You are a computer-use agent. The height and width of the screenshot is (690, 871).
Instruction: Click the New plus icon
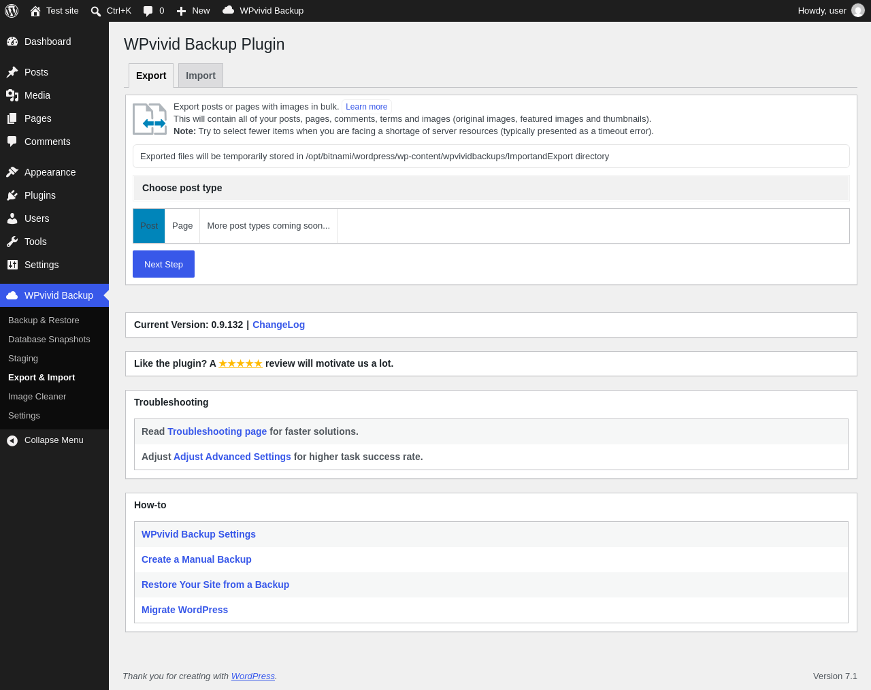[x=181, y=11]
